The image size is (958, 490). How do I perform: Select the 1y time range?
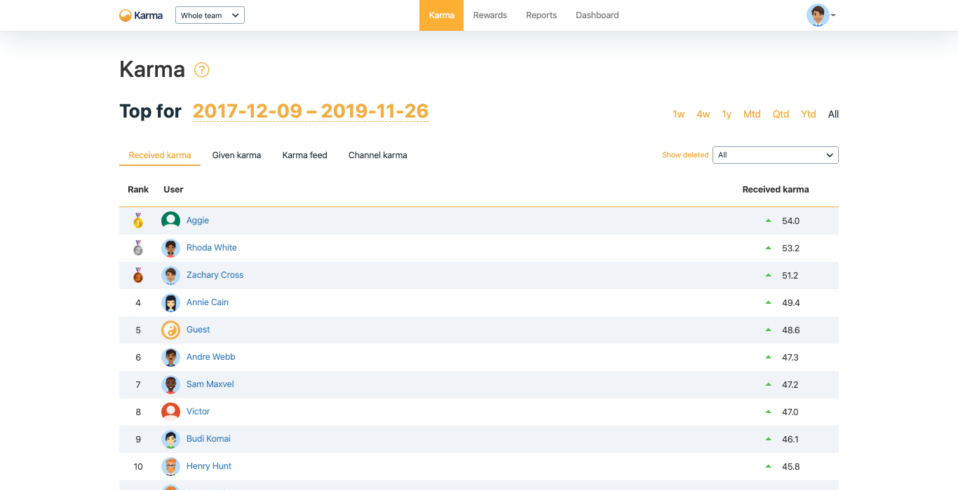tap(727, 114)
